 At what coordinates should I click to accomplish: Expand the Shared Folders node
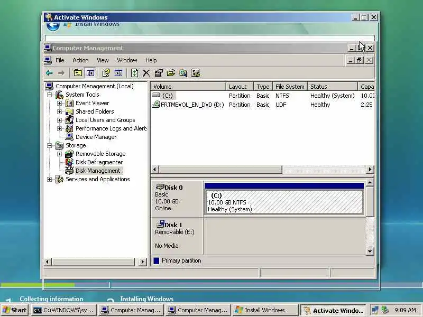59,111
